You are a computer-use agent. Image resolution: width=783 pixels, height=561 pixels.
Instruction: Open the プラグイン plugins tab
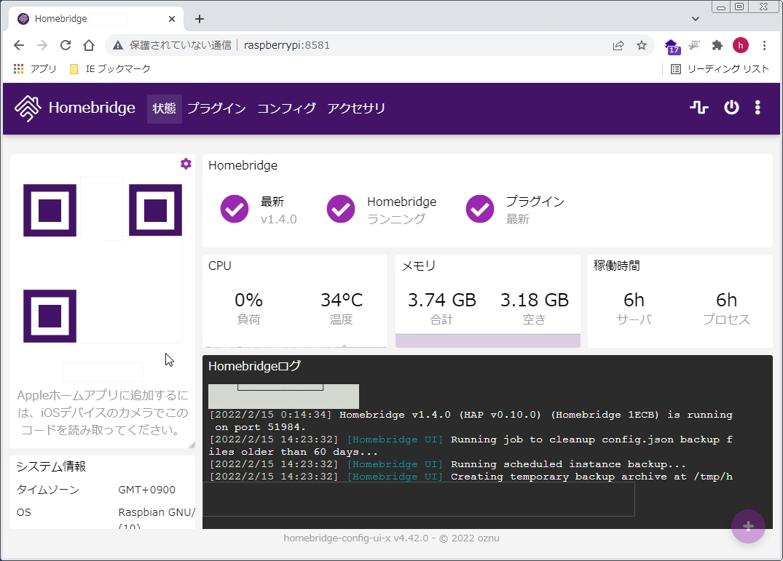coord(216,108)
